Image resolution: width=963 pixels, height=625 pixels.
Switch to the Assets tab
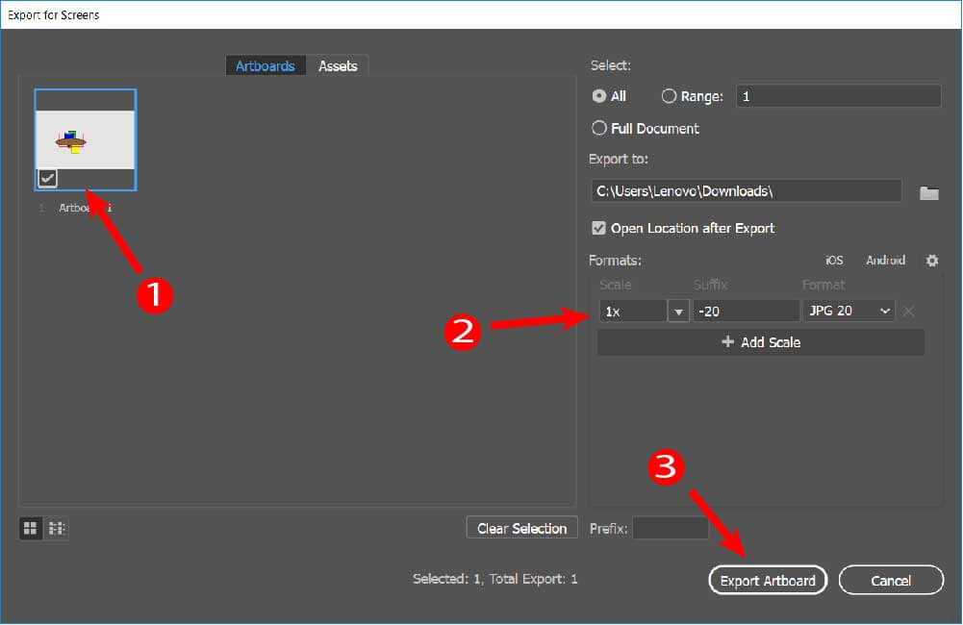click(338, 65)
